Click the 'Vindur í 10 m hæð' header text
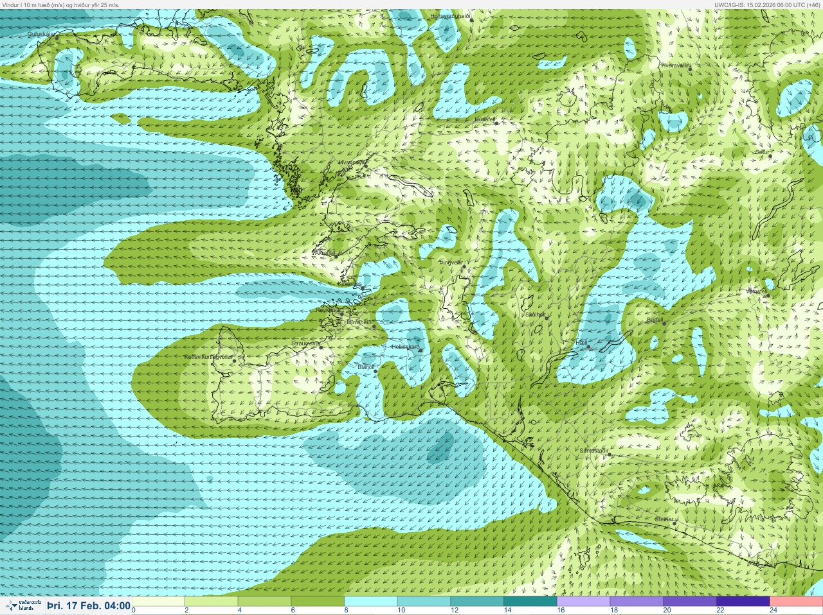Screen dimensions: 823x615 60,4
